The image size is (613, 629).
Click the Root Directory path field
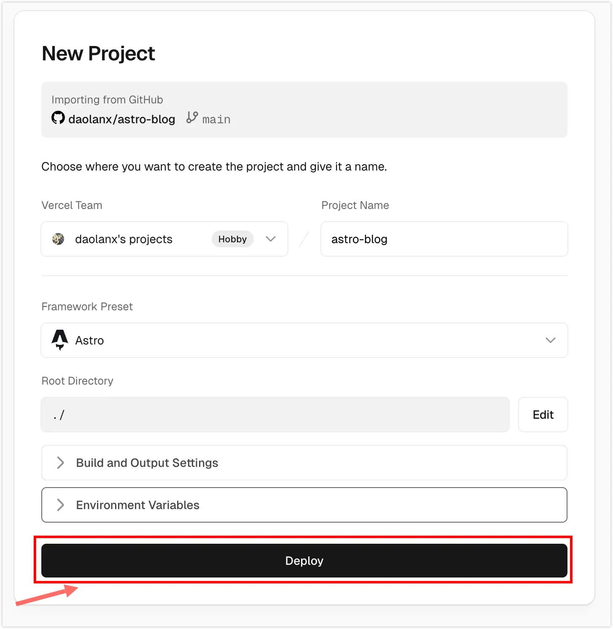point(275,415)
